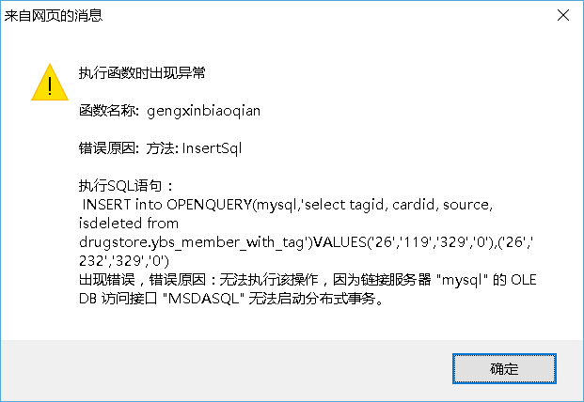
Task: Click the "MSDASQL" provider name
Action: pos(203,299)
